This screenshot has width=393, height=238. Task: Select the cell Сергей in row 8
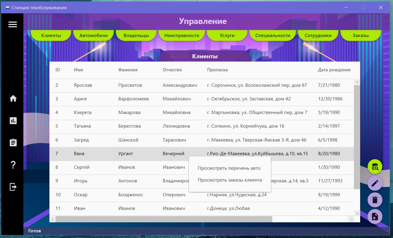(x=82, y=167)
